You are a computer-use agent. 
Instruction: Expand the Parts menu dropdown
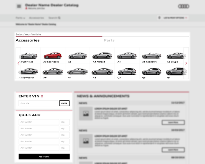(x=20, y=18)
